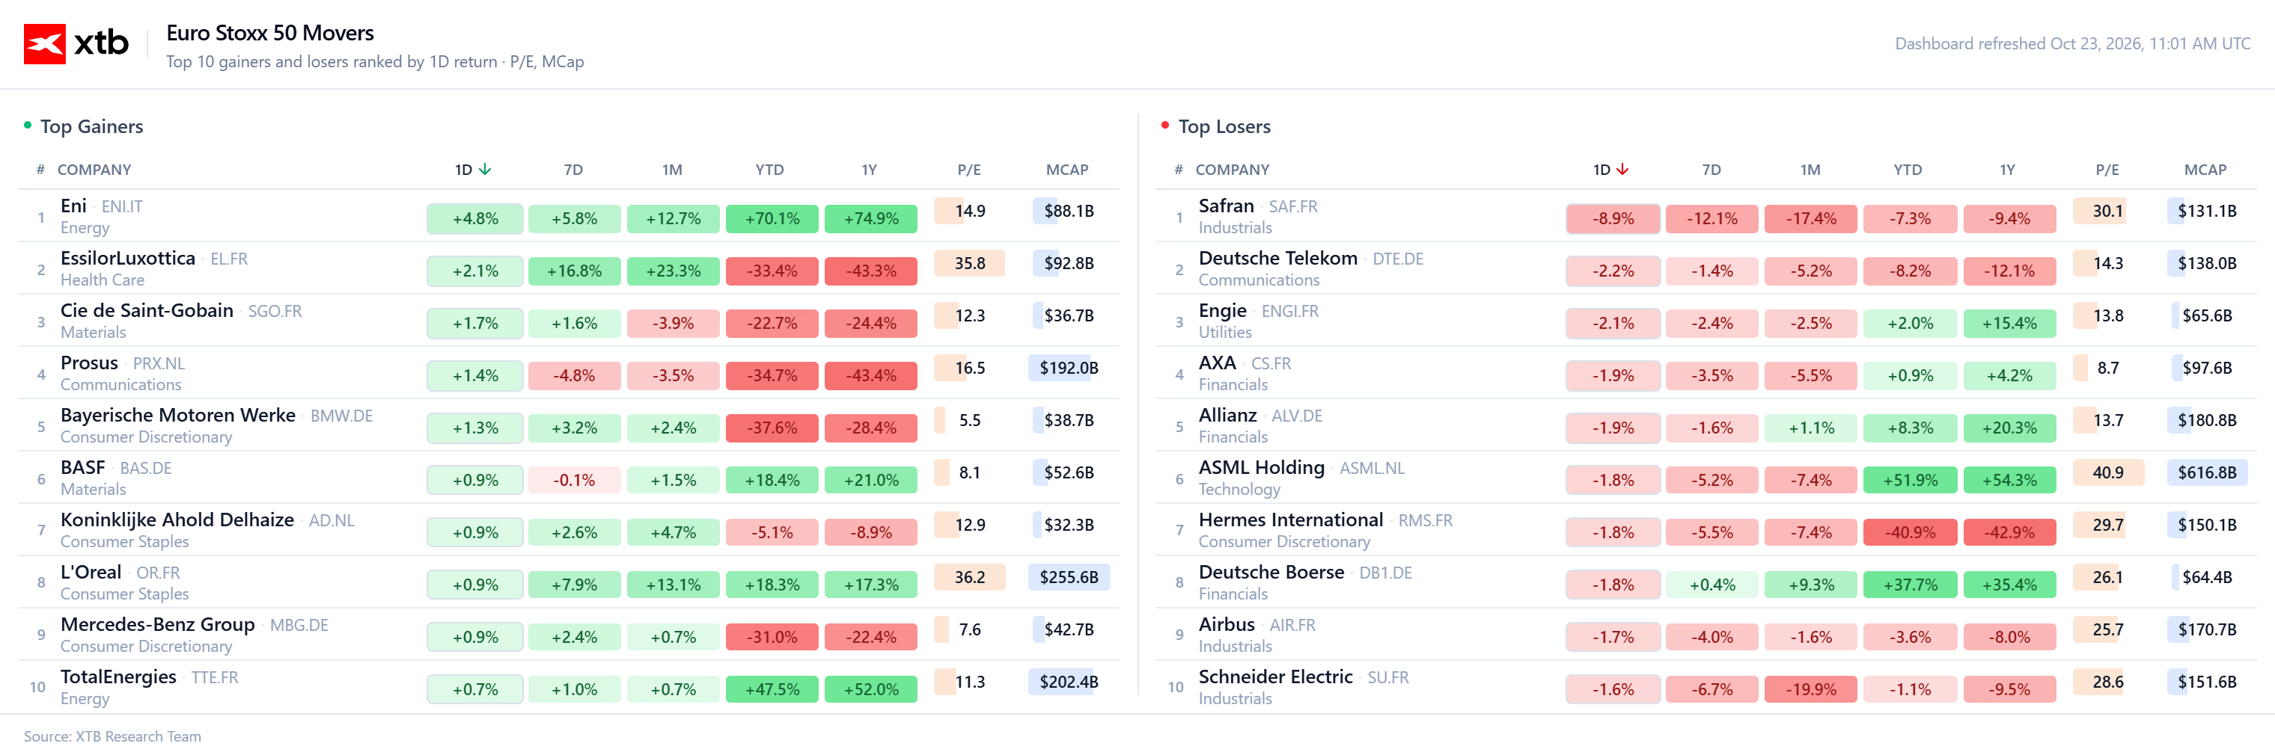Click the OR.FR ticker next to L'Oreal
Image resolution: width=2275 pixels, height=755 pixels.
tap(158, 573)
